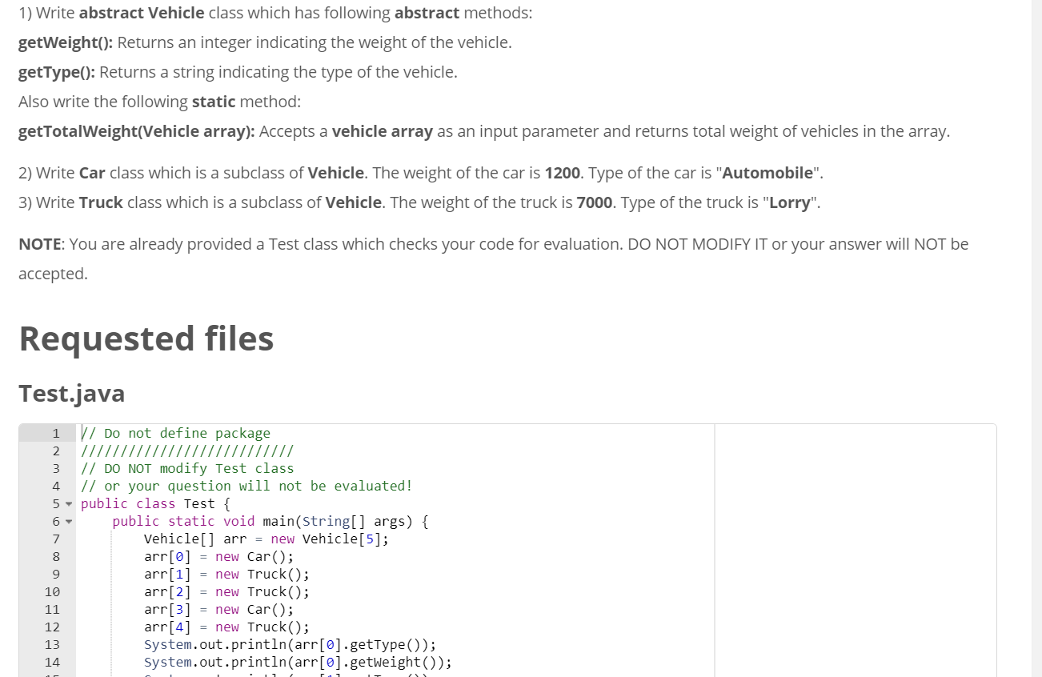The width and height of the screenshot is (1042, 677).
Task: Collapse the fold arrow beside the main method
Action: [x=68, y=521]
